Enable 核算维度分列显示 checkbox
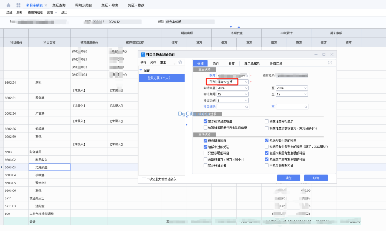 click(267, 121)
